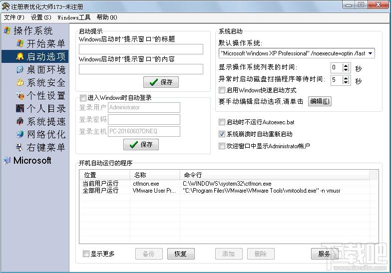The width and height of the screenshot is (391, 273).
Task: Click the 开始菜单 sidebar icon
Action: tap(20, 43)
